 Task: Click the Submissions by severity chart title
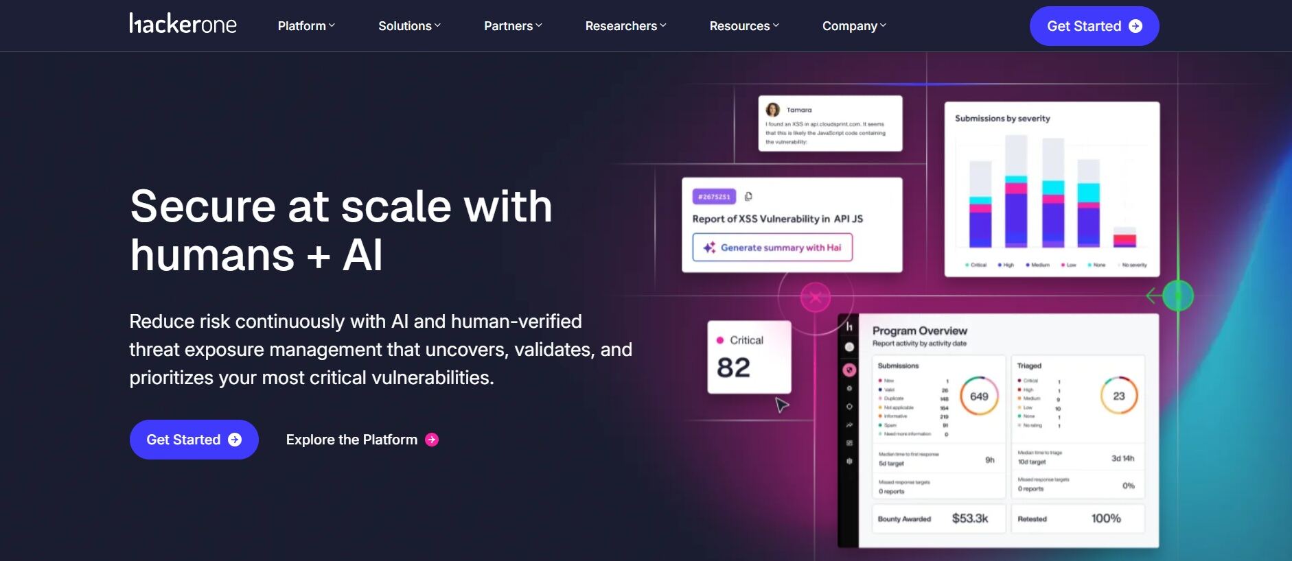[x=1002, y=119]
